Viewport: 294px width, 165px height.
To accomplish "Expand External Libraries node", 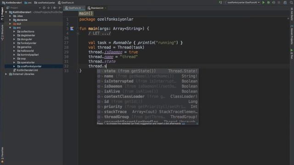I will 6,74.
